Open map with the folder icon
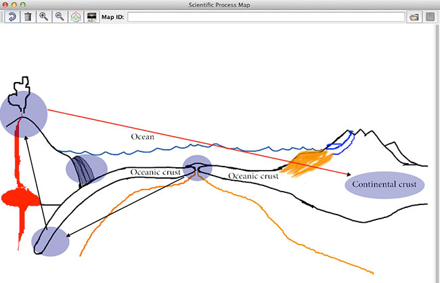 pyautogui.click(x=414, y=17)
